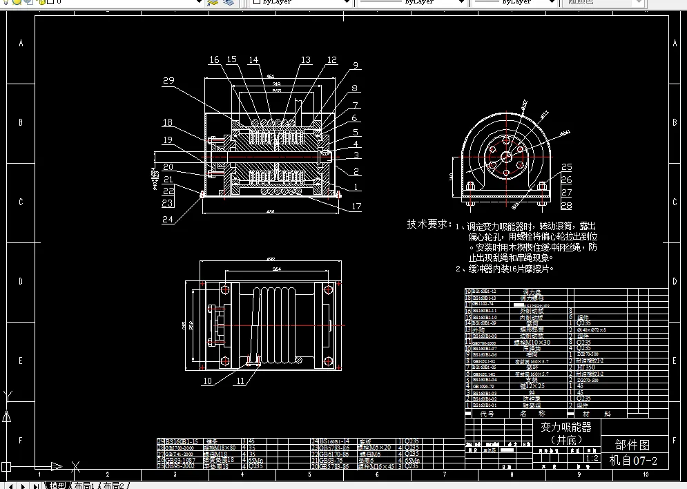Toggle layer 0 on/off with the lightbulb
Image resolution: width=687 pixels, height=489 pixels.
click(6, 3)
